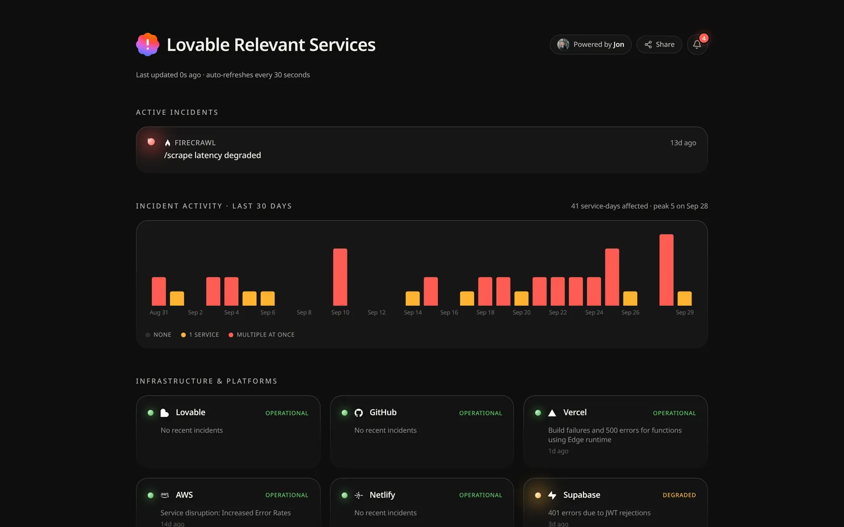
Task: Click '41 service-days affected' summary text
Action: 609,206
